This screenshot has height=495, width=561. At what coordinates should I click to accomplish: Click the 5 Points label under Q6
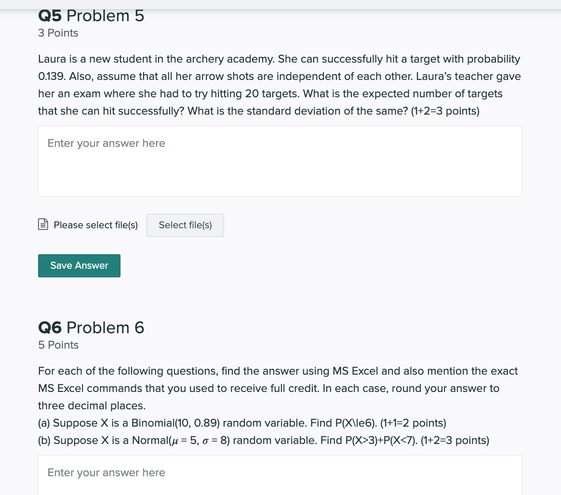coord(58,345)
